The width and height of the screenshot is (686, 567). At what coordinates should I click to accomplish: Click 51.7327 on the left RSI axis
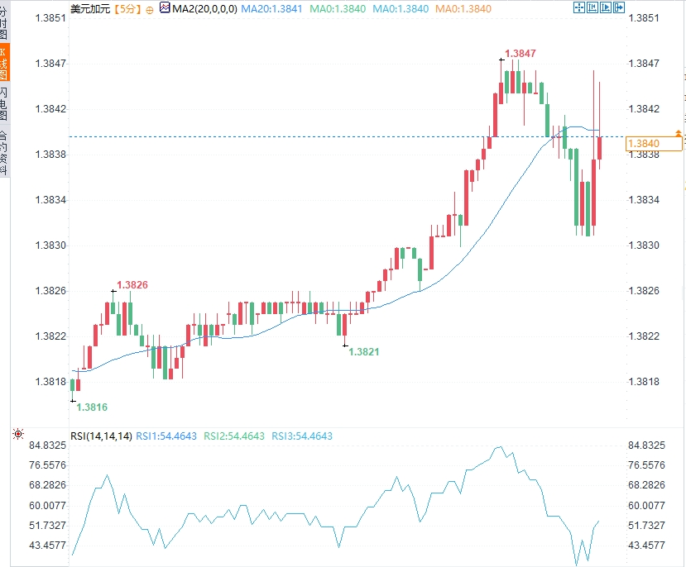(48, 526)
